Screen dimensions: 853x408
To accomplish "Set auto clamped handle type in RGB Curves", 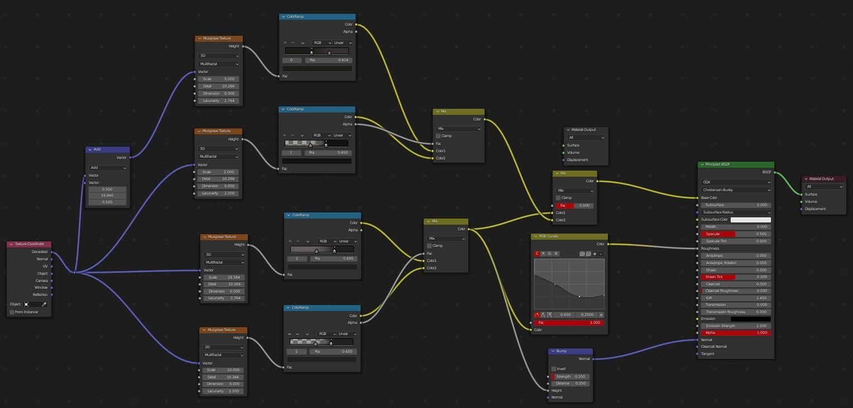I will pos(549,315).
